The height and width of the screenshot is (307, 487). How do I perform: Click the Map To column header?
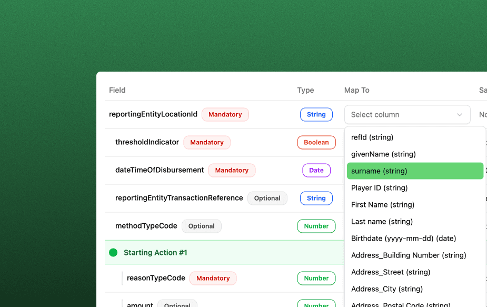pyautogui.click(x=356, y=90)
